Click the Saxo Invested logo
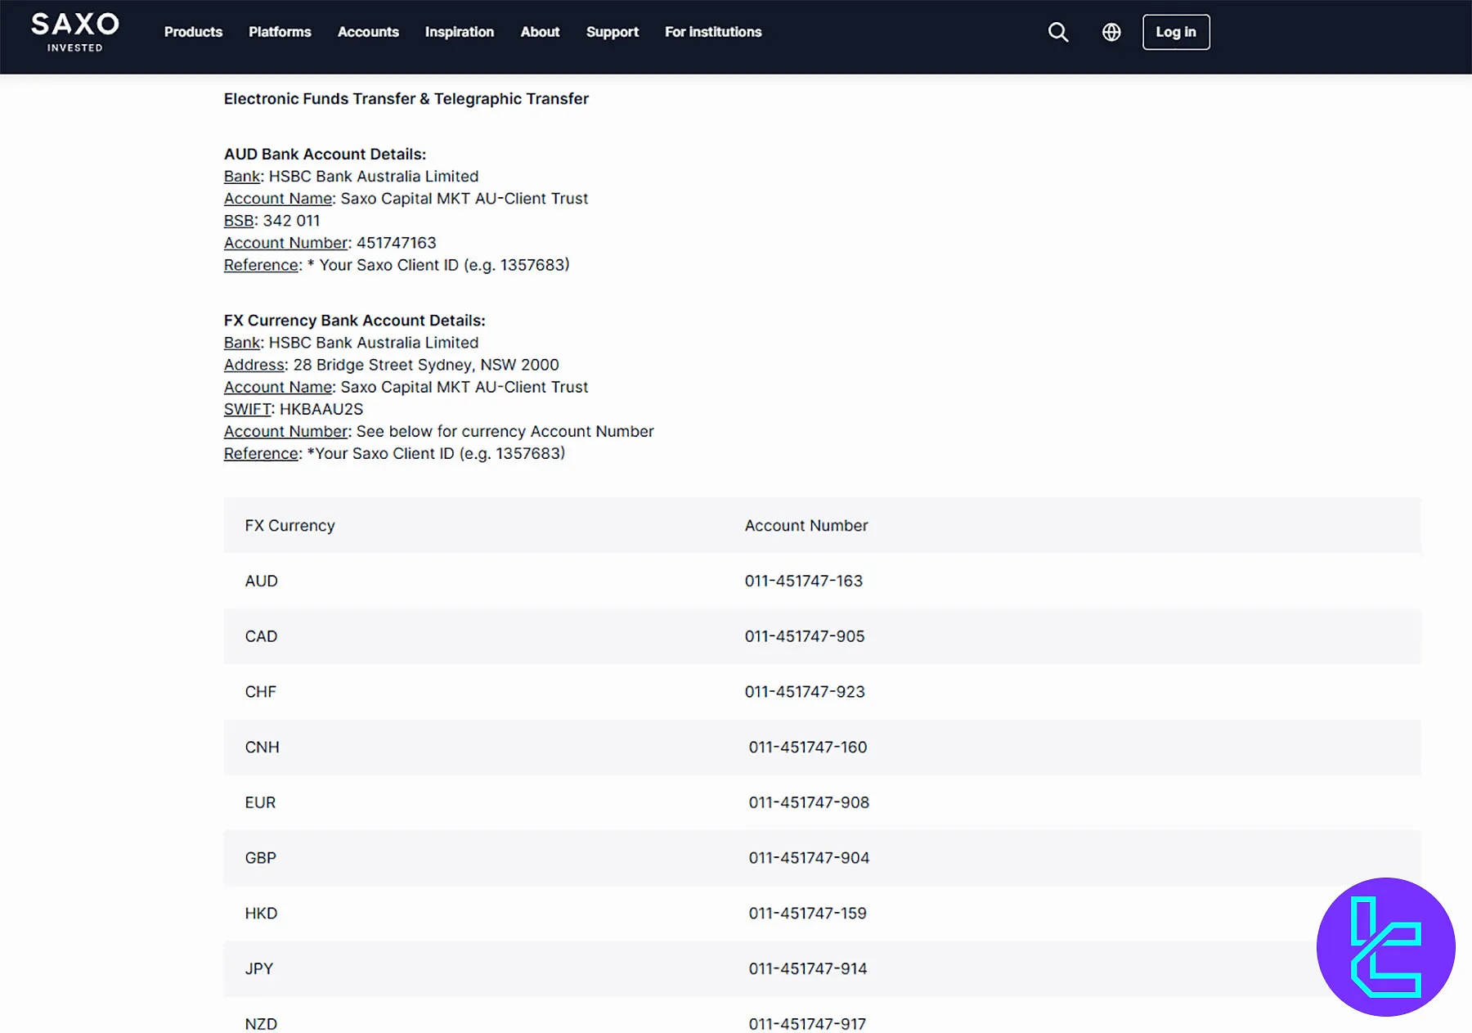1472x1033 pixels. pyautogui.click(x=75, y=33)
